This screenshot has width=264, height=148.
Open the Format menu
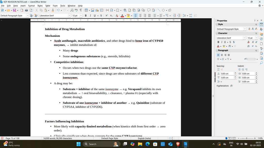(x=31, y=6)
